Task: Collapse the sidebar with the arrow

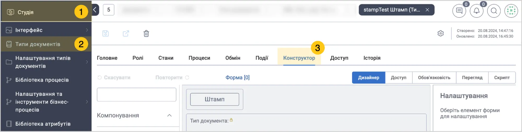Action: click(95, 10)
